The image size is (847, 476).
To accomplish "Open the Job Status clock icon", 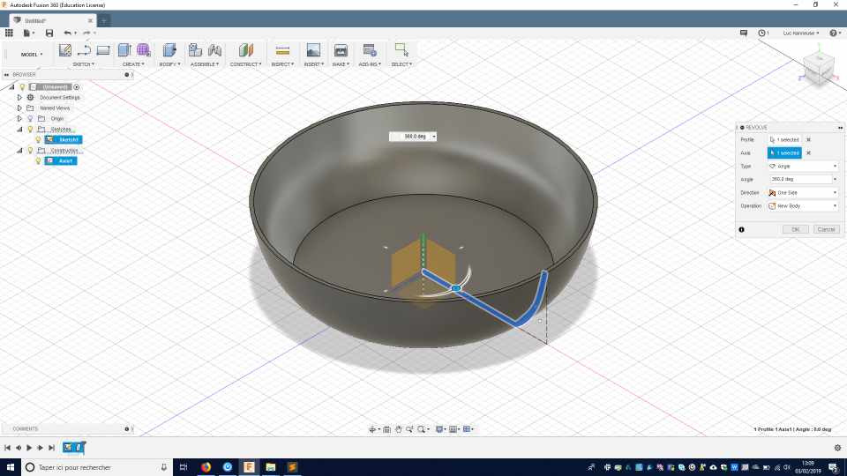I will (x=762, y=33).
